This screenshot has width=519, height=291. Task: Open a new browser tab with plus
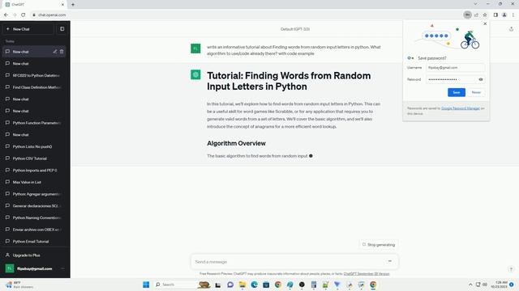(73, 5)
